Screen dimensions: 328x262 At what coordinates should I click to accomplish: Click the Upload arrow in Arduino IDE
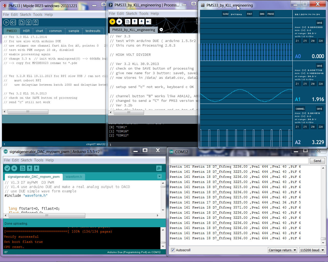click(x=14, y=168)
